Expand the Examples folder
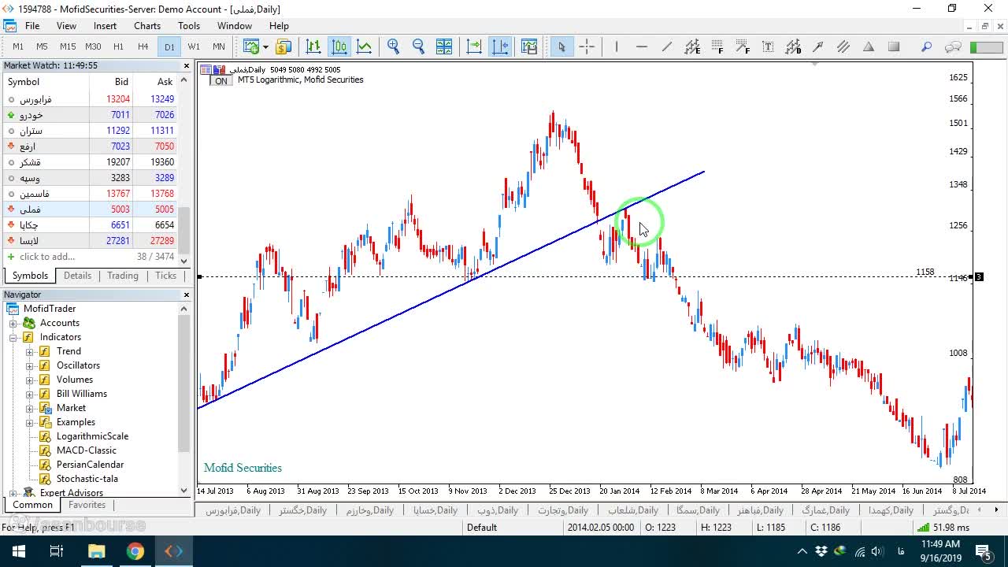 pyautogui.click(x=30, y=422)
